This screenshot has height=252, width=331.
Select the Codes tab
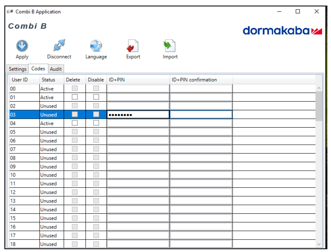pyautogui.click(x=38, y=69)
